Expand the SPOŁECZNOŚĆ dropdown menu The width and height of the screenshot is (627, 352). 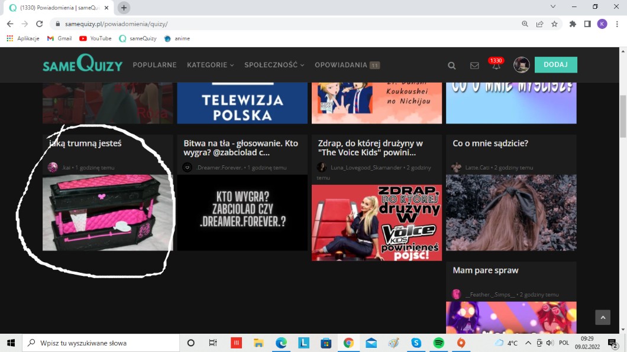point(274,65)
